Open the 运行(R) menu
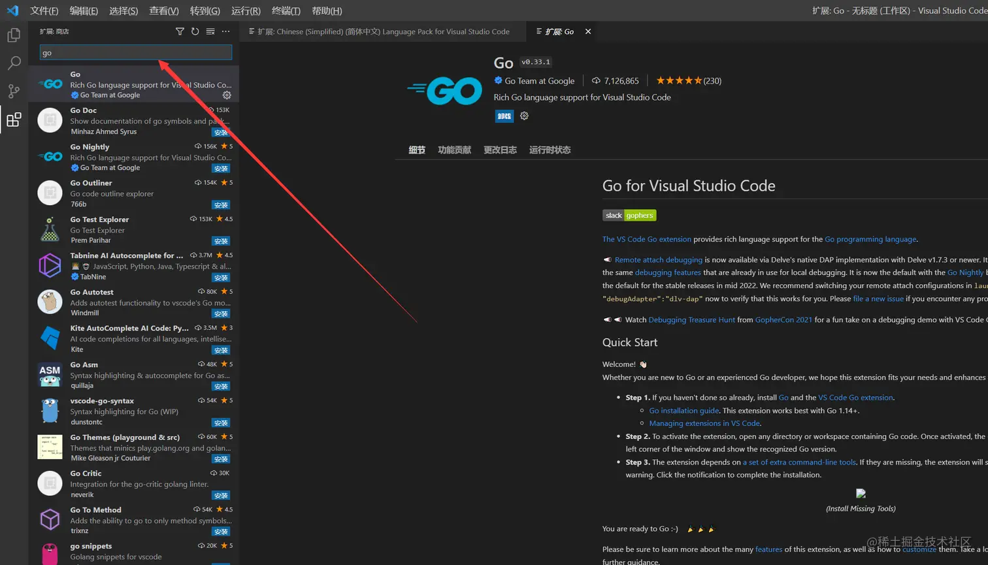Viewport: 988px width, 565px height. point(246,10)
